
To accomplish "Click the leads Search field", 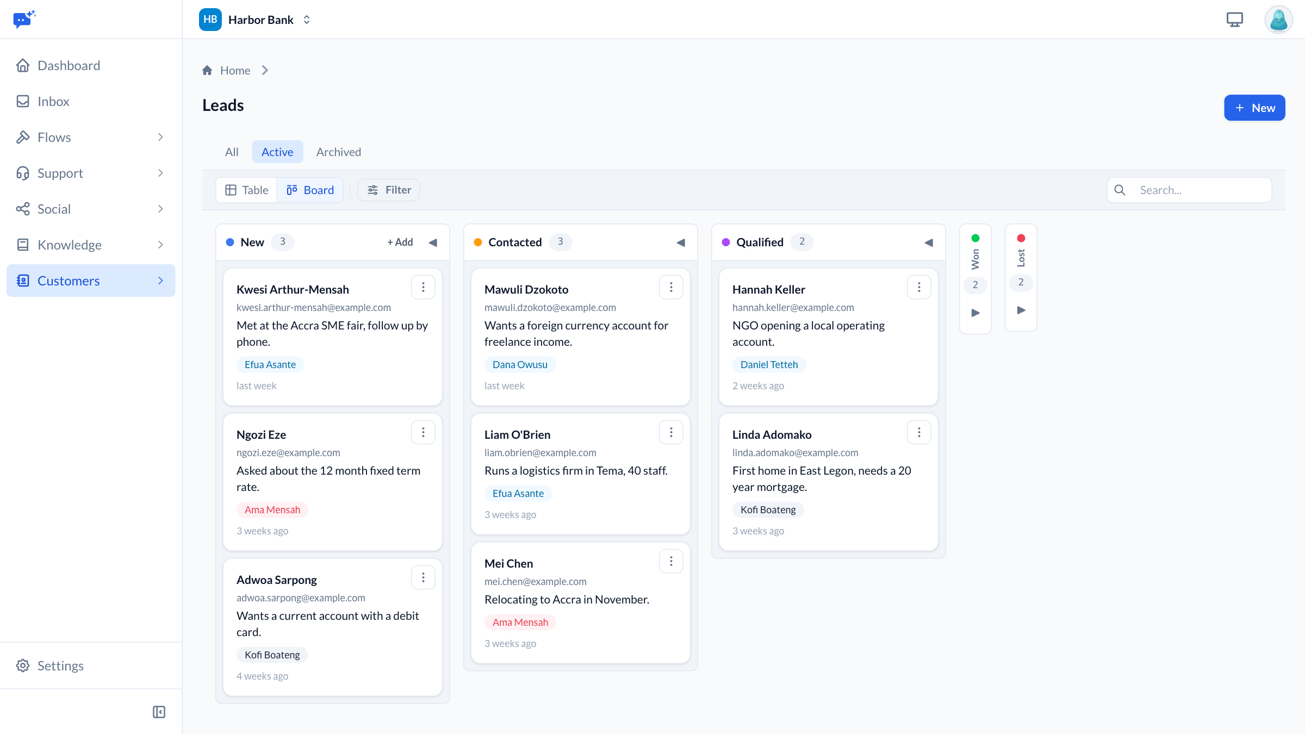I will point(1190,190).
